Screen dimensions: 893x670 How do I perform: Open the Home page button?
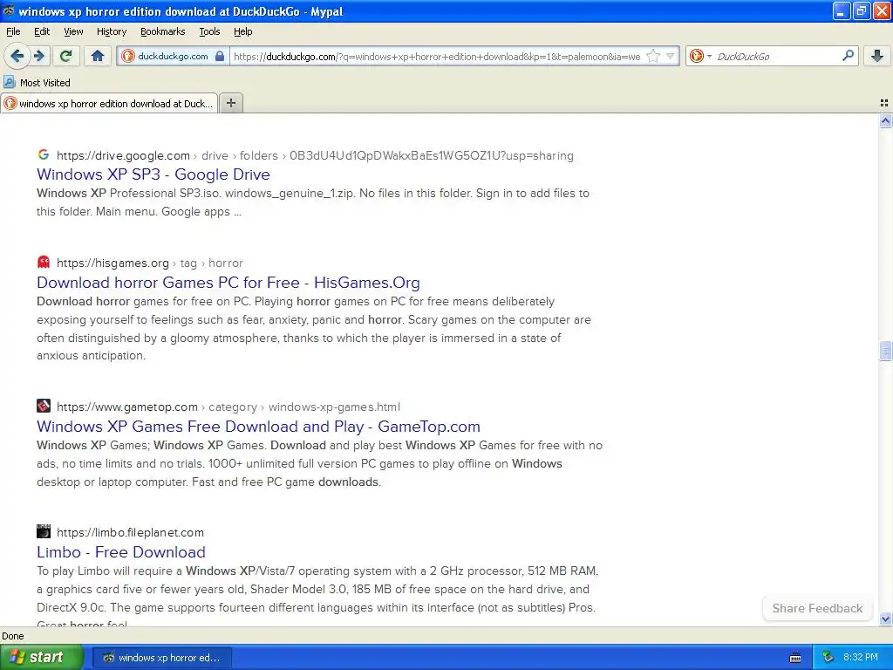tap(98, 56)
